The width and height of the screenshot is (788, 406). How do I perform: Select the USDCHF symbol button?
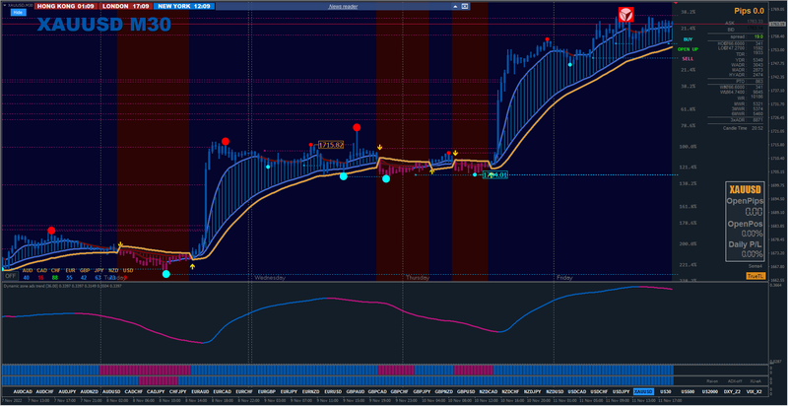[599, 391]
